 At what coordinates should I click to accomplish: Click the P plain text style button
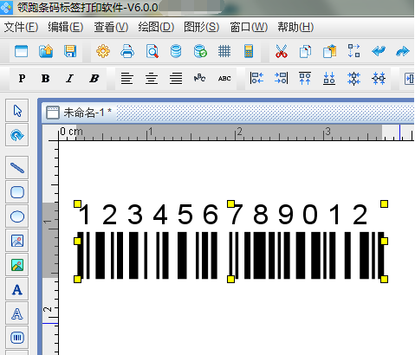pyautogui.click(x=22, y=79)
